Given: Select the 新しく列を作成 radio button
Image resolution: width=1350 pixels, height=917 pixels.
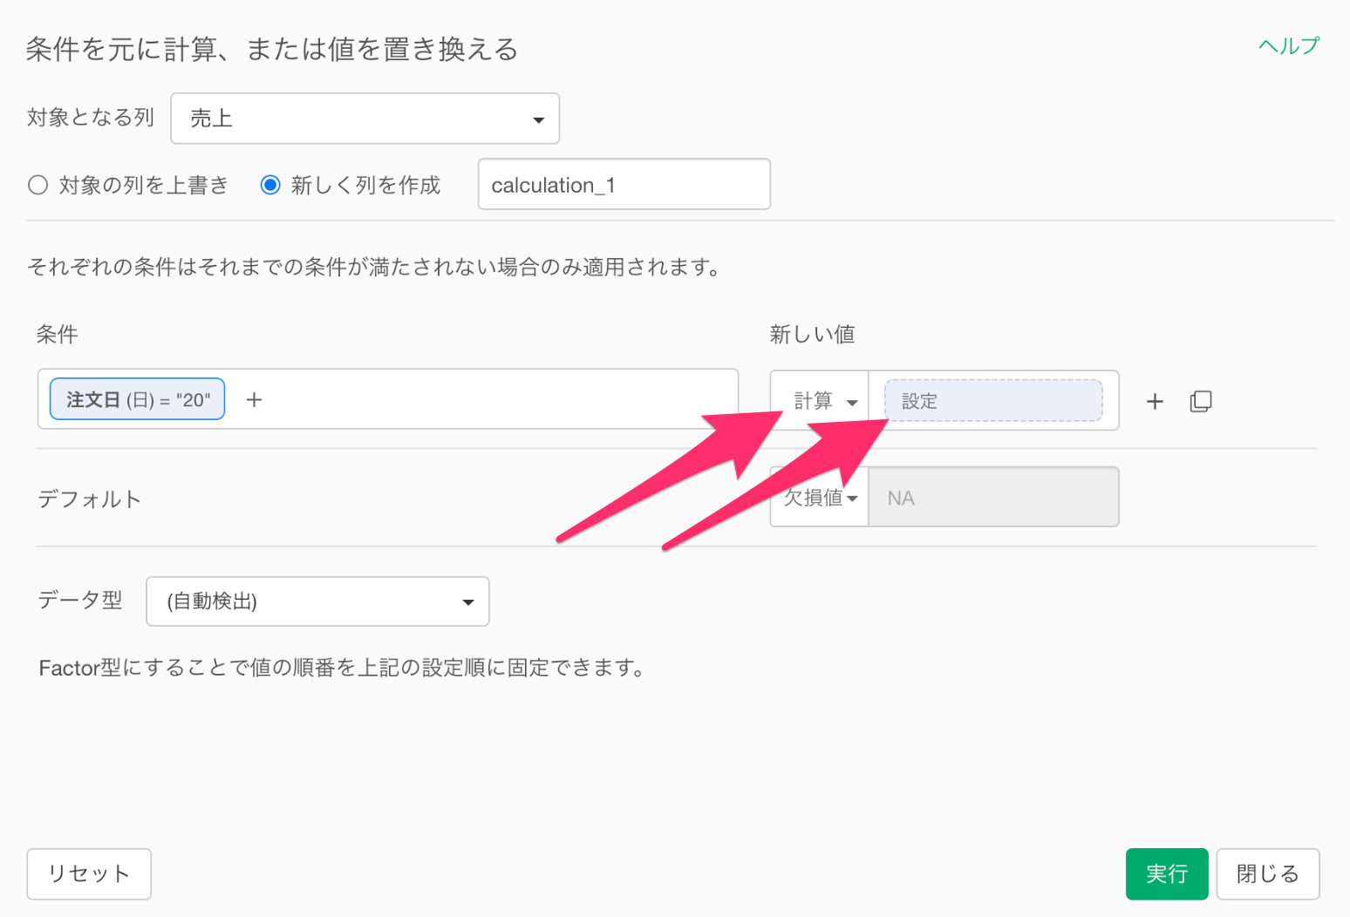Looking at the screenshot, I should click(x=270, y=185).
